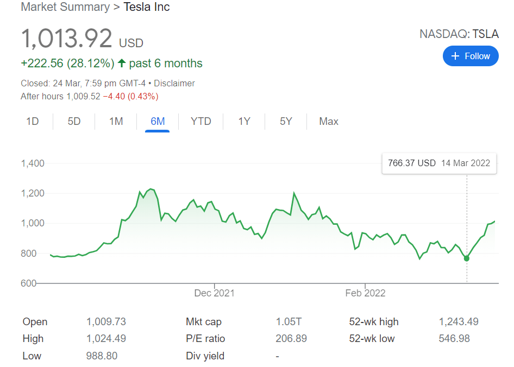Viewport: 514px width, 367px height.
Task: Click the Feb 2022 axis label
Action: tap(365, 293)
